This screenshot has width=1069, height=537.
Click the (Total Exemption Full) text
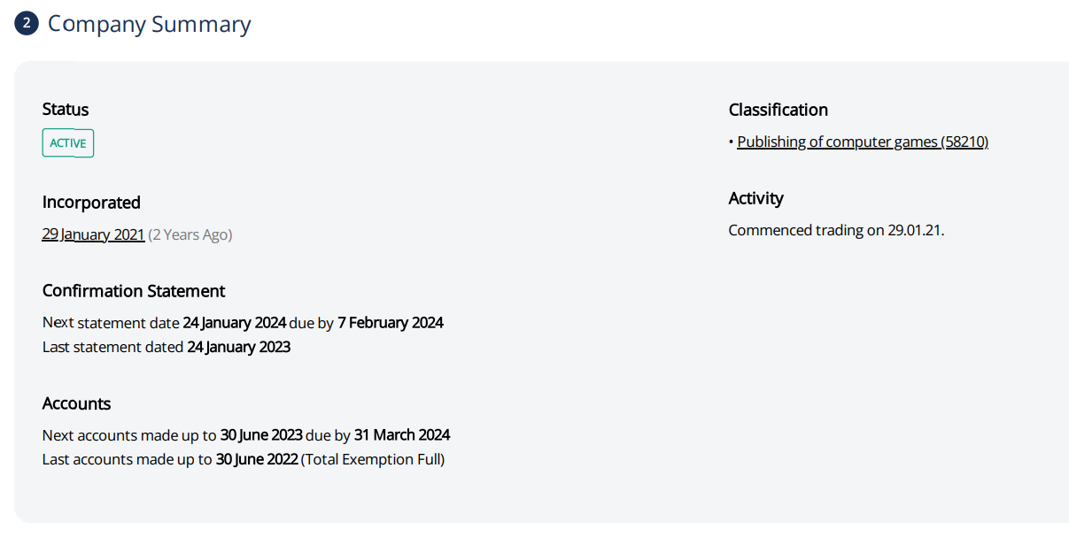point(373,459)
